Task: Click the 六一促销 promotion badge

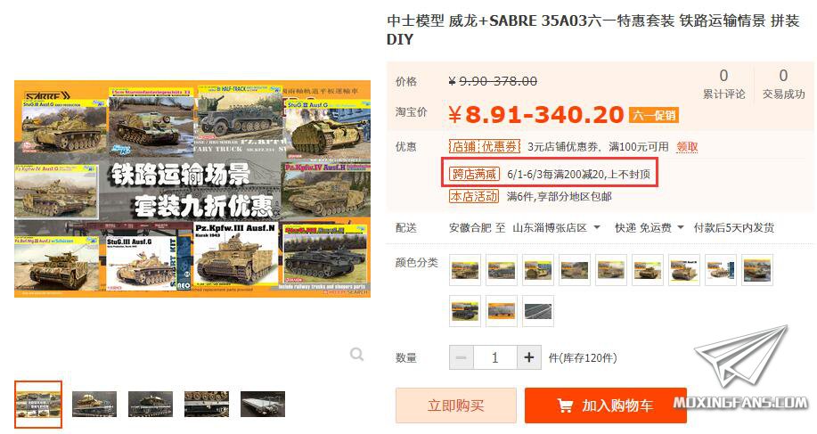Action: click(x=654, y=115)
